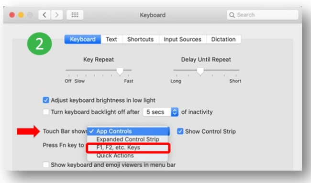The image size is (311, 183).
Task: Open the Input Sources tab
Action: click(x=182, y=39)
